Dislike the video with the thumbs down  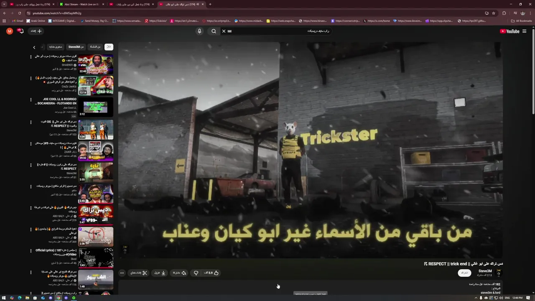[x=196, y=273]
